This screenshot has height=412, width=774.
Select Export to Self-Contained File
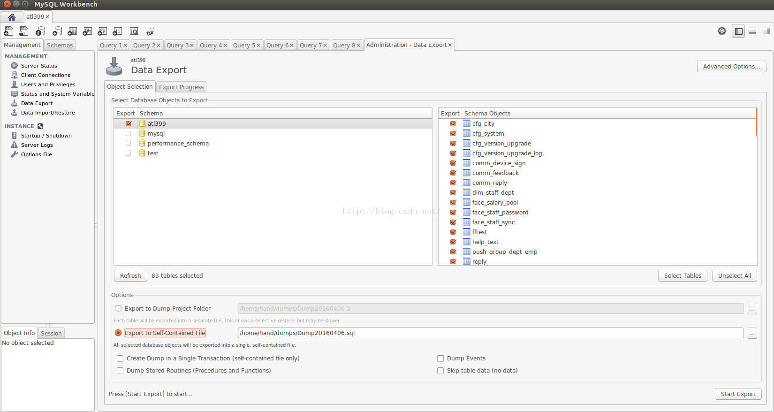tap(118, 333)
